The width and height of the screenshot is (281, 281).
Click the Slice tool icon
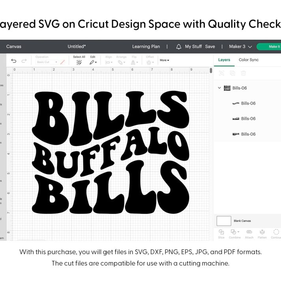[x=221, y=232]
